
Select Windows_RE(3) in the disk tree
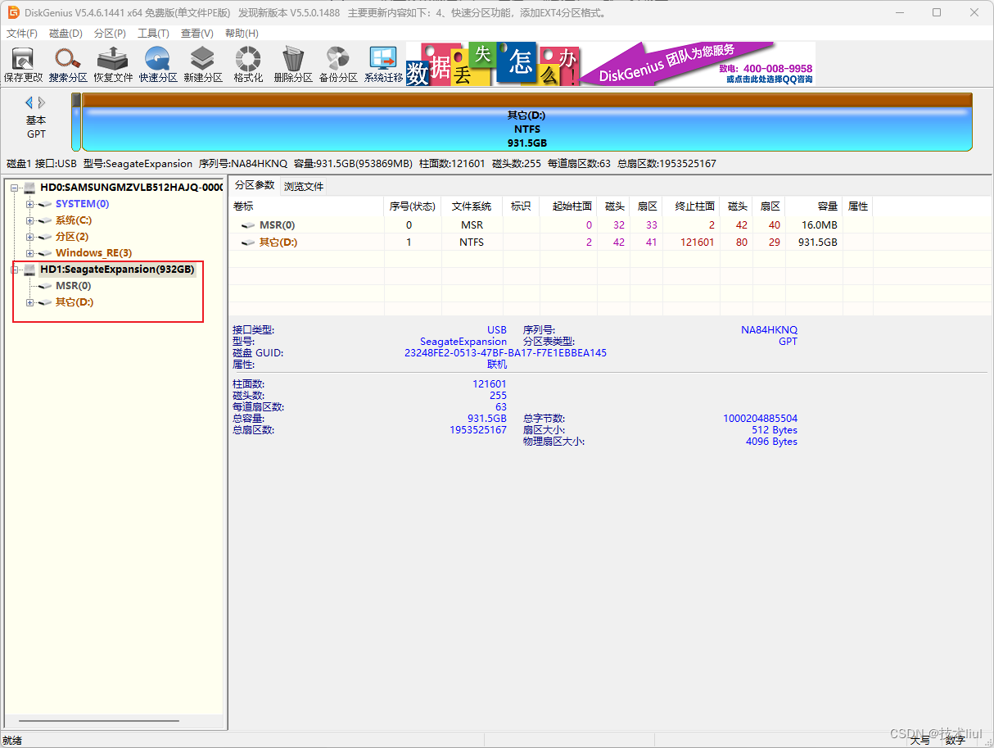click(x=93, y=253)
